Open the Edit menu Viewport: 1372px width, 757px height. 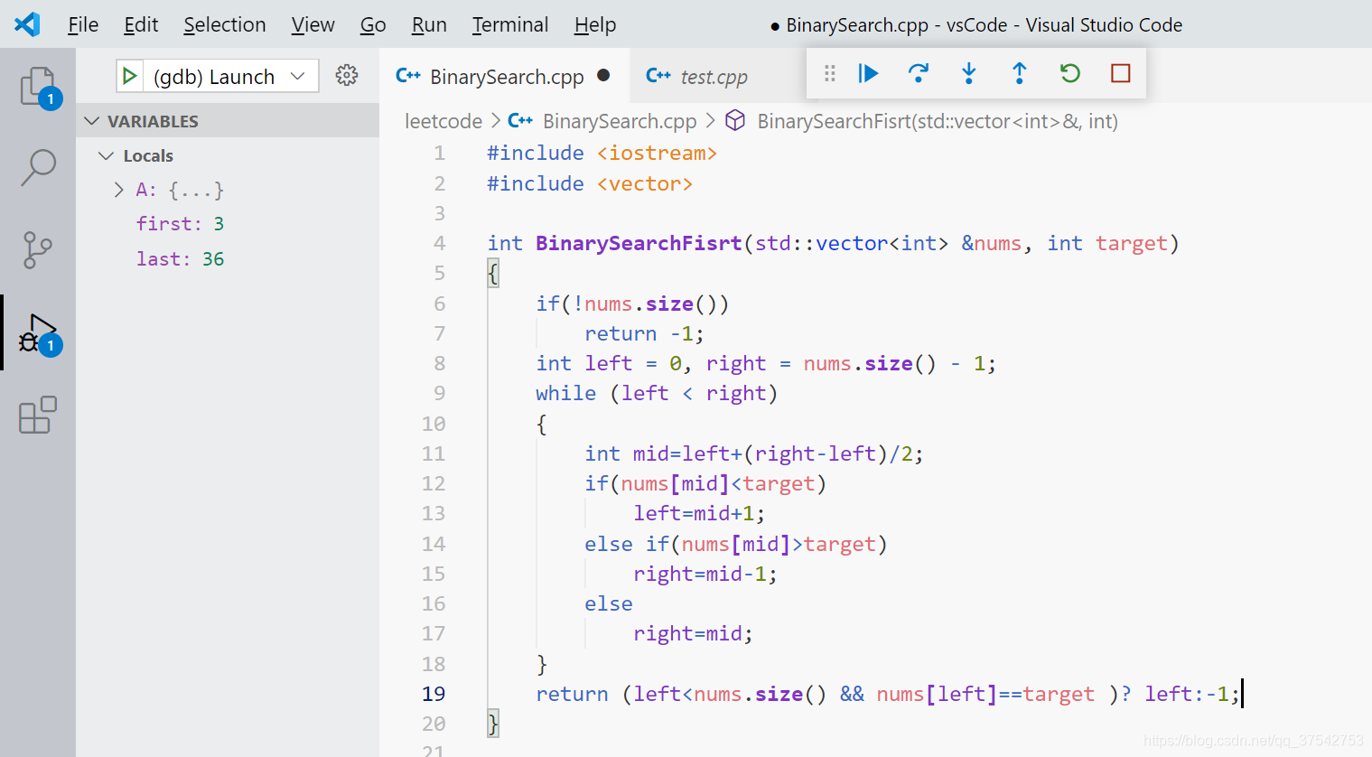pos(141,24)
